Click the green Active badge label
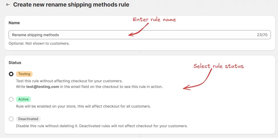Screen dimensions: 278x138 coord(23,99)
